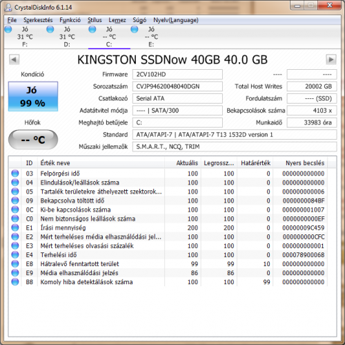The width and height of the screenshot is (345, 345).
Task: Click the serial number field CVJP94620048040DGN
Action: [177, 86]
